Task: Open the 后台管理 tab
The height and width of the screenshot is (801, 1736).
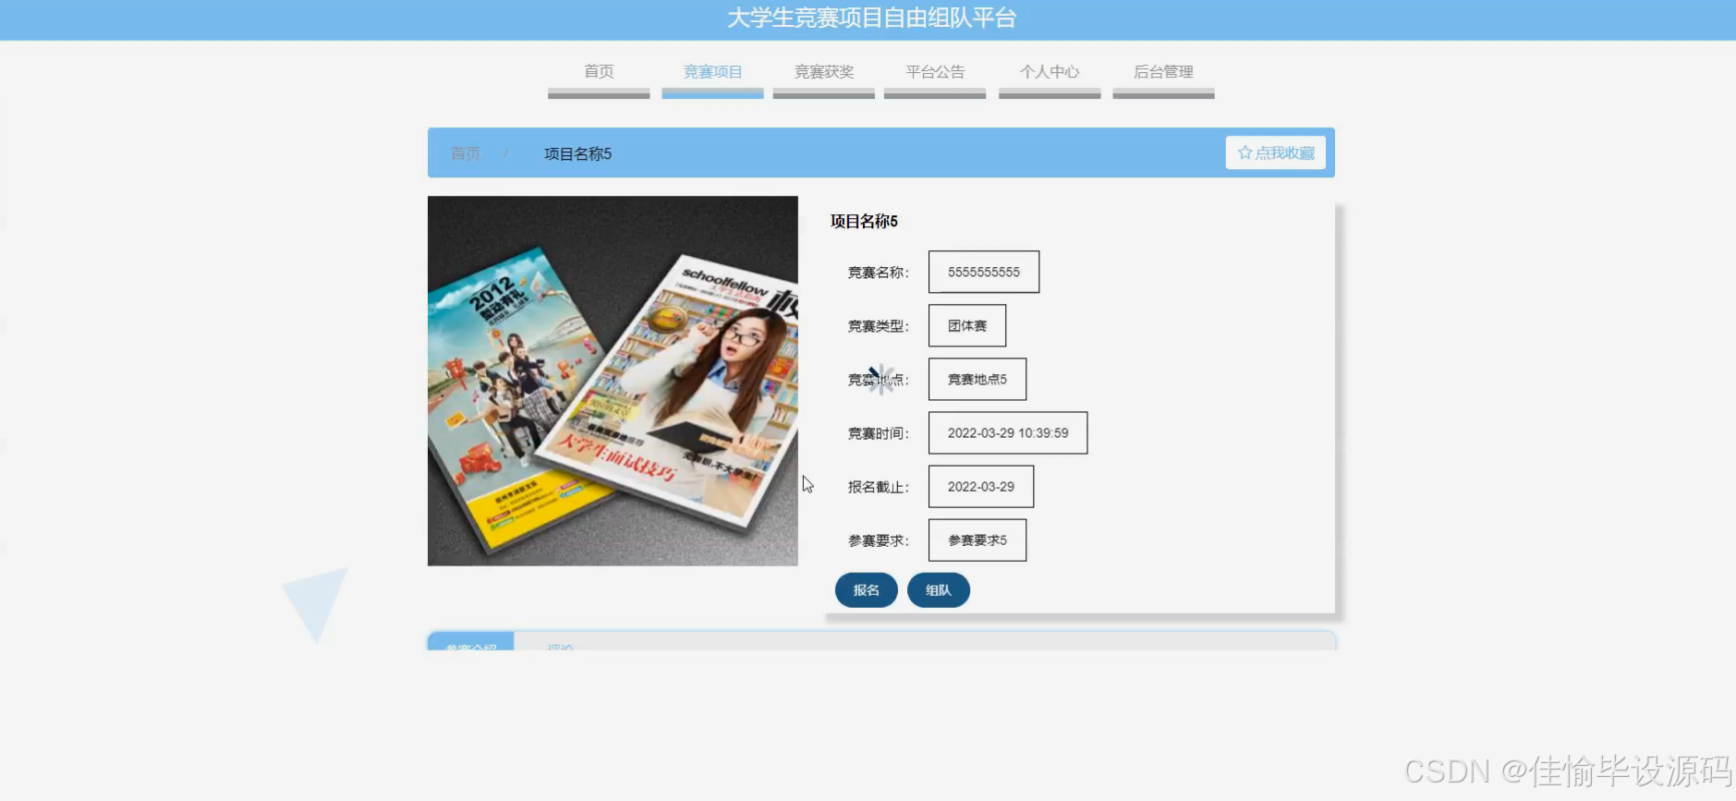Action: point(1163,72)
